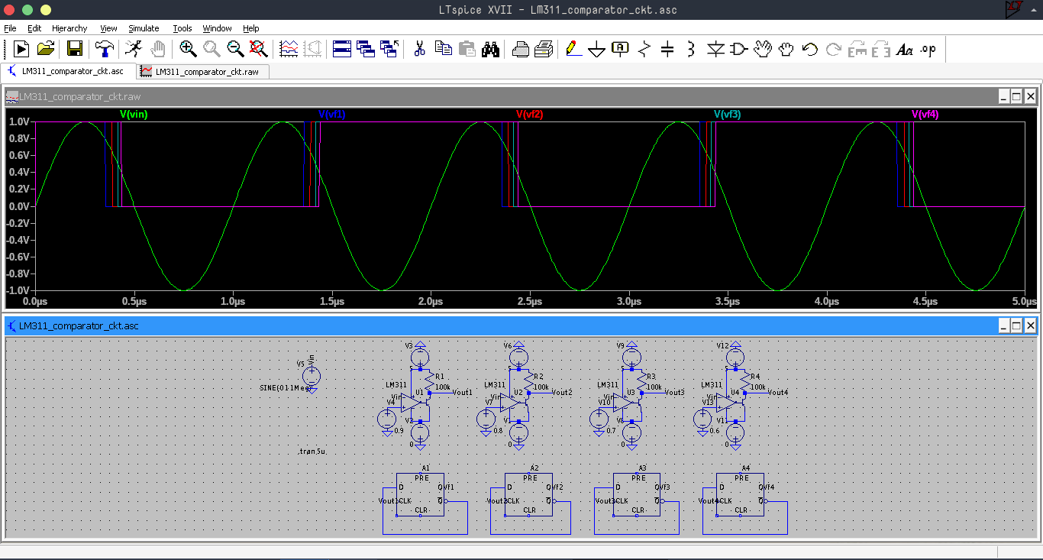Click the Print icon
Screen dimensions: 1043x560
coord(544,49)
